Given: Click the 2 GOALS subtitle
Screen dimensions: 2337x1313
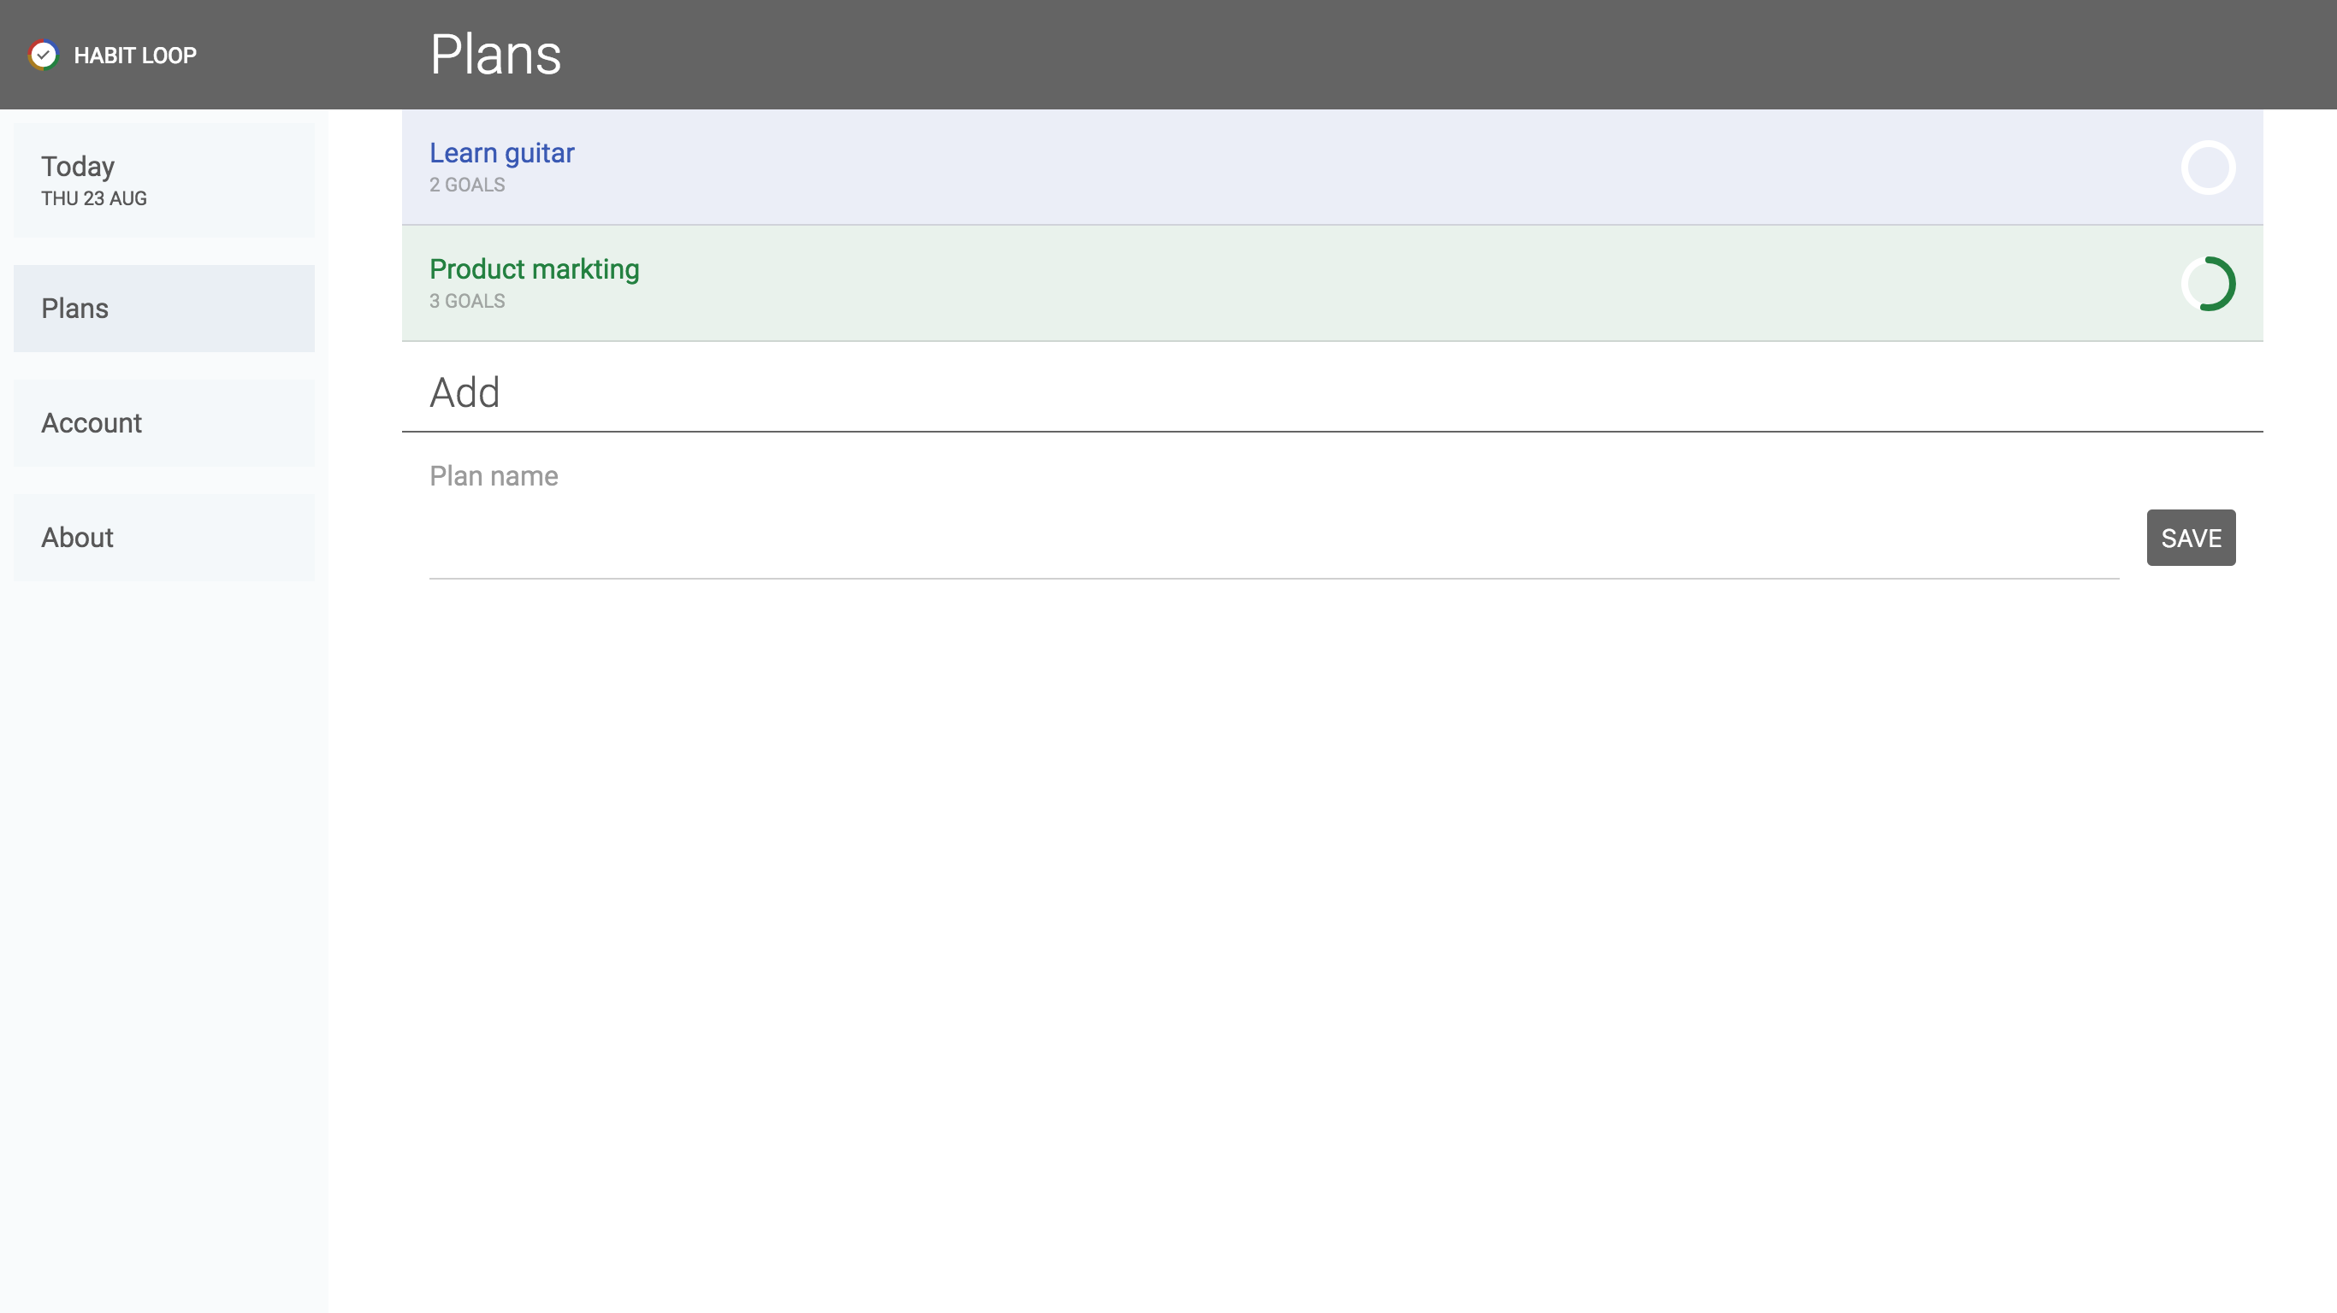Looking at the screenshot, I should click(x=467, y=185).
